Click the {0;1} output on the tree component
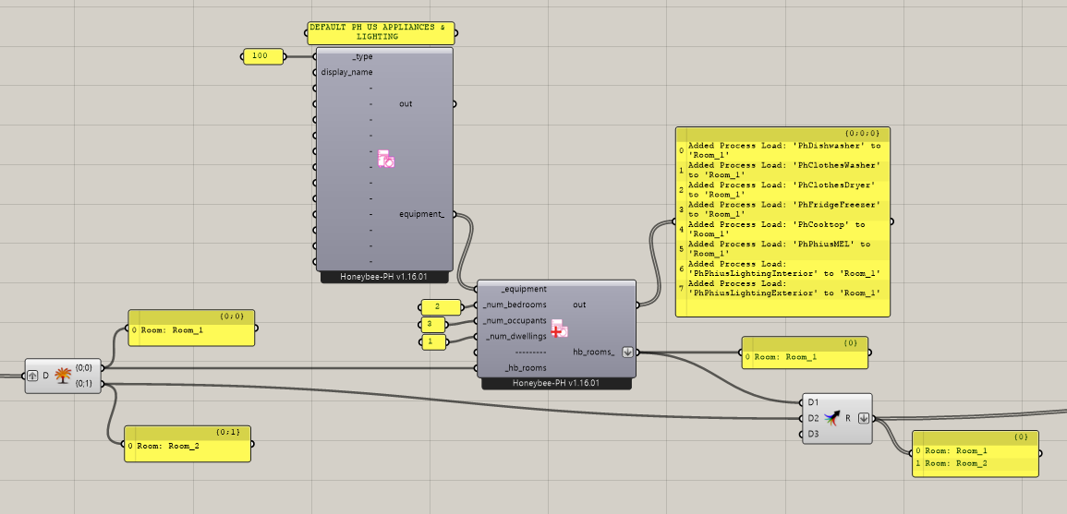 pos(83,383)
